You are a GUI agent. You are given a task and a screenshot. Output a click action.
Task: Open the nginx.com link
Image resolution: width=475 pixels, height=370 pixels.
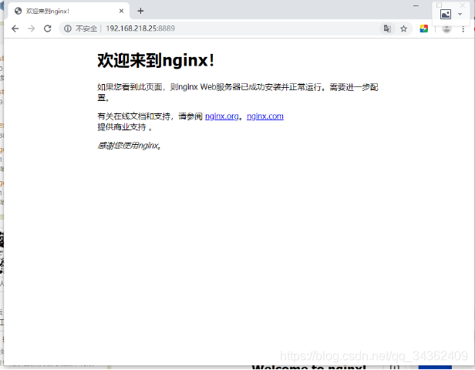tap(265, 116)
